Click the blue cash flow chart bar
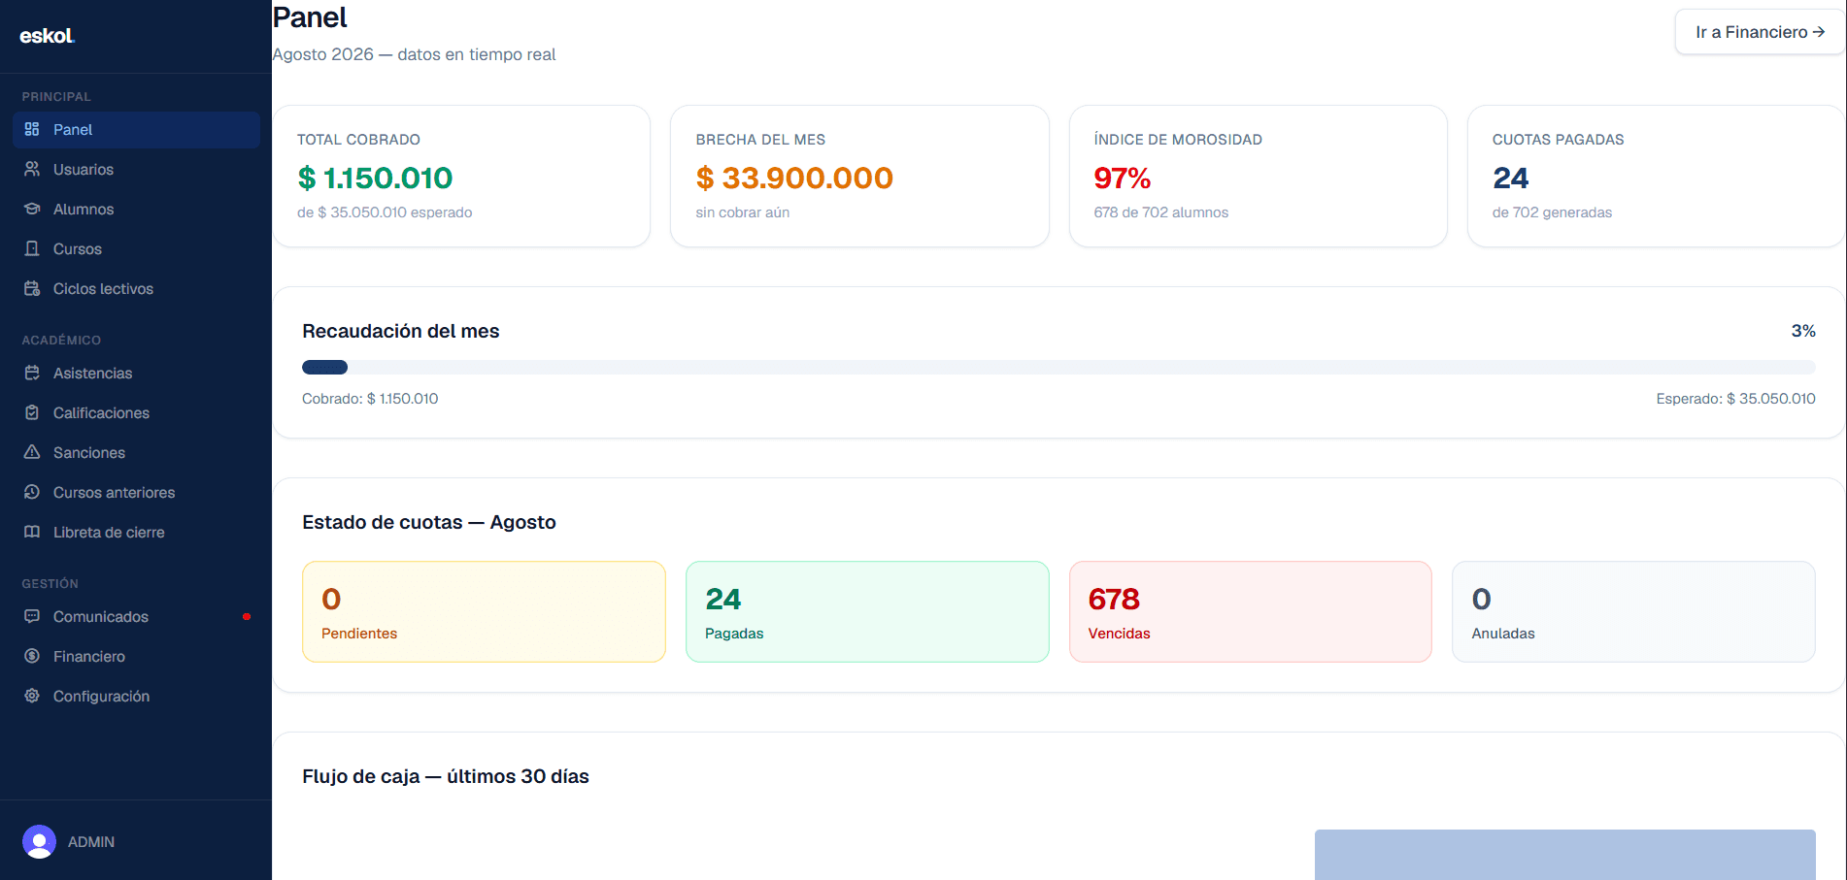 pyautogui.click(x=1565, y=855)
